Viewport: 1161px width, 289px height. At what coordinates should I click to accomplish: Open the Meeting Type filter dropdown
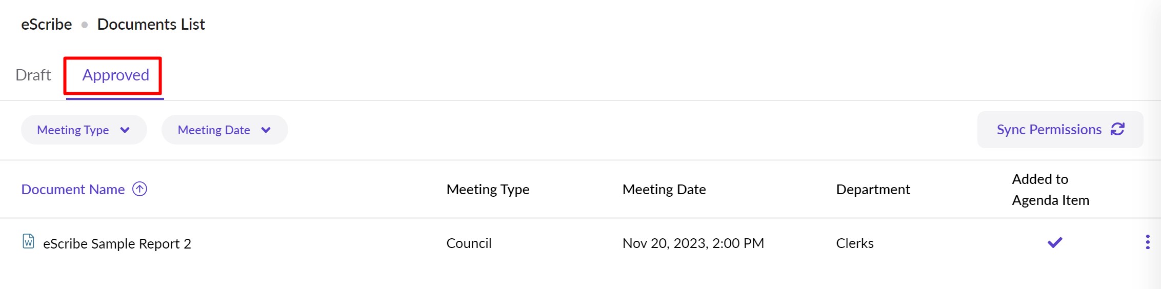(x=84, y=130)
